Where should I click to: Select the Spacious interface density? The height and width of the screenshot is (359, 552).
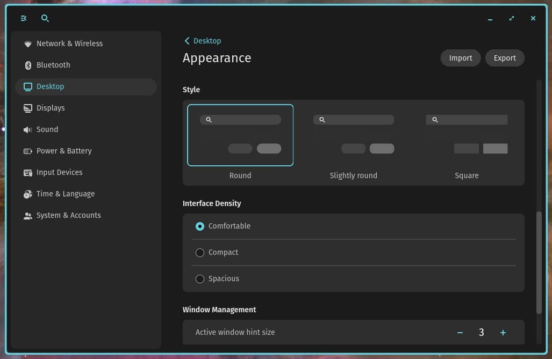[200, 279]
